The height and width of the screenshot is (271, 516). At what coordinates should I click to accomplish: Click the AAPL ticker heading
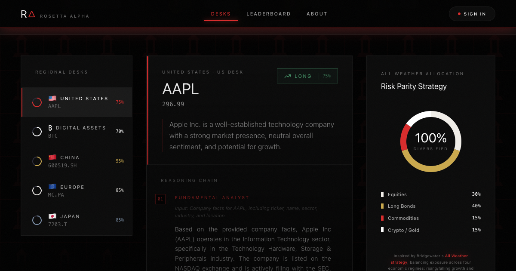point(180,89)
